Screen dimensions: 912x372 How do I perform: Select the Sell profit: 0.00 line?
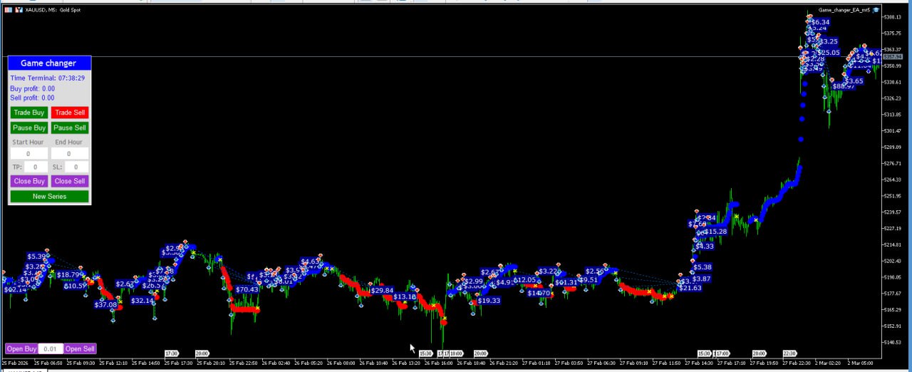[x=32, y=98]
